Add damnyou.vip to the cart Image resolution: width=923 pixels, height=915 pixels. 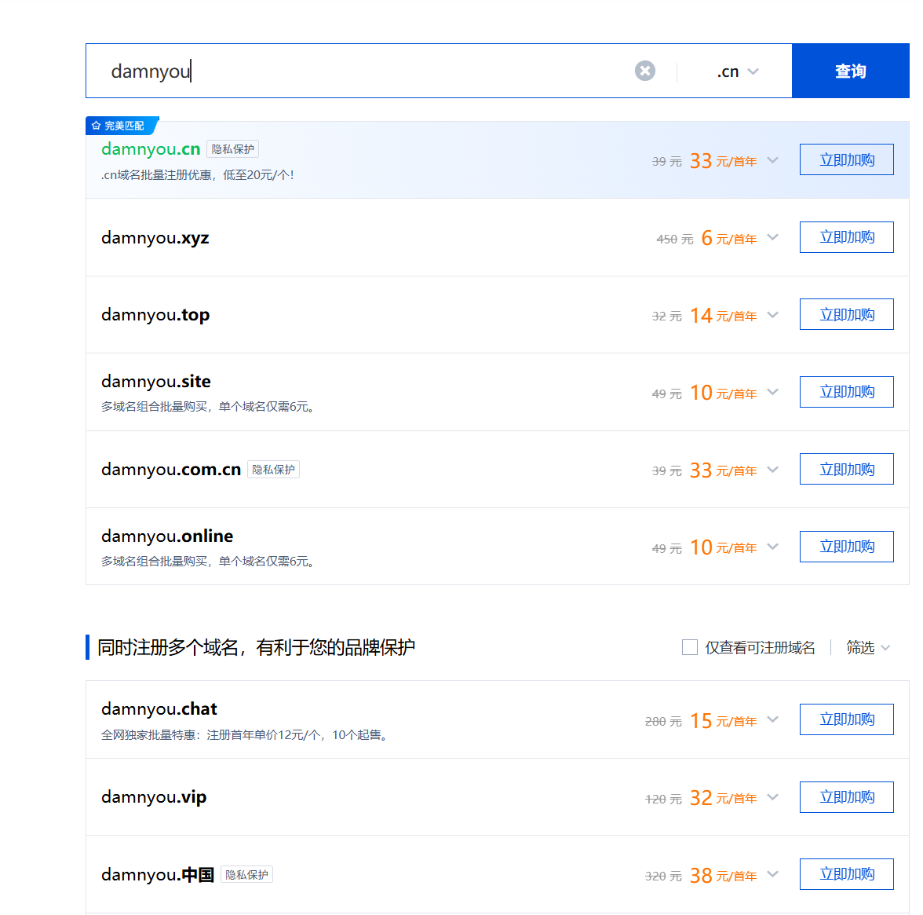point(846,797)
